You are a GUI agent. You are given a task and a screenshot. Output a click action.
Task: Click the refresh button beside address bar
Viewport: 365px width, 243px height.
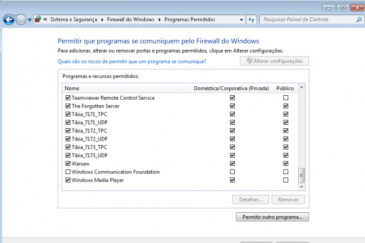251,20
